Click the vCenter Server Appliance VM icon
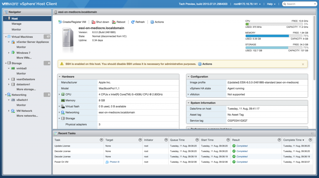Image resolution: width=319 pixels, height=178 pixels. pos(13,42)
